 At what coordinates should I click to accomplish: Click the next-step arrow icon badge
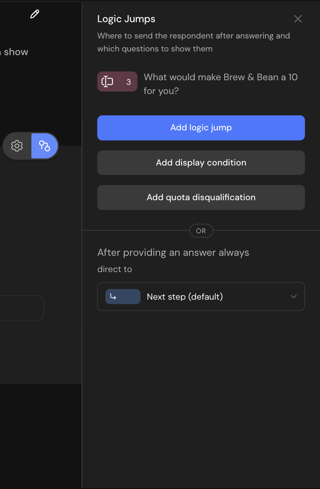click(x=123, y=297)
